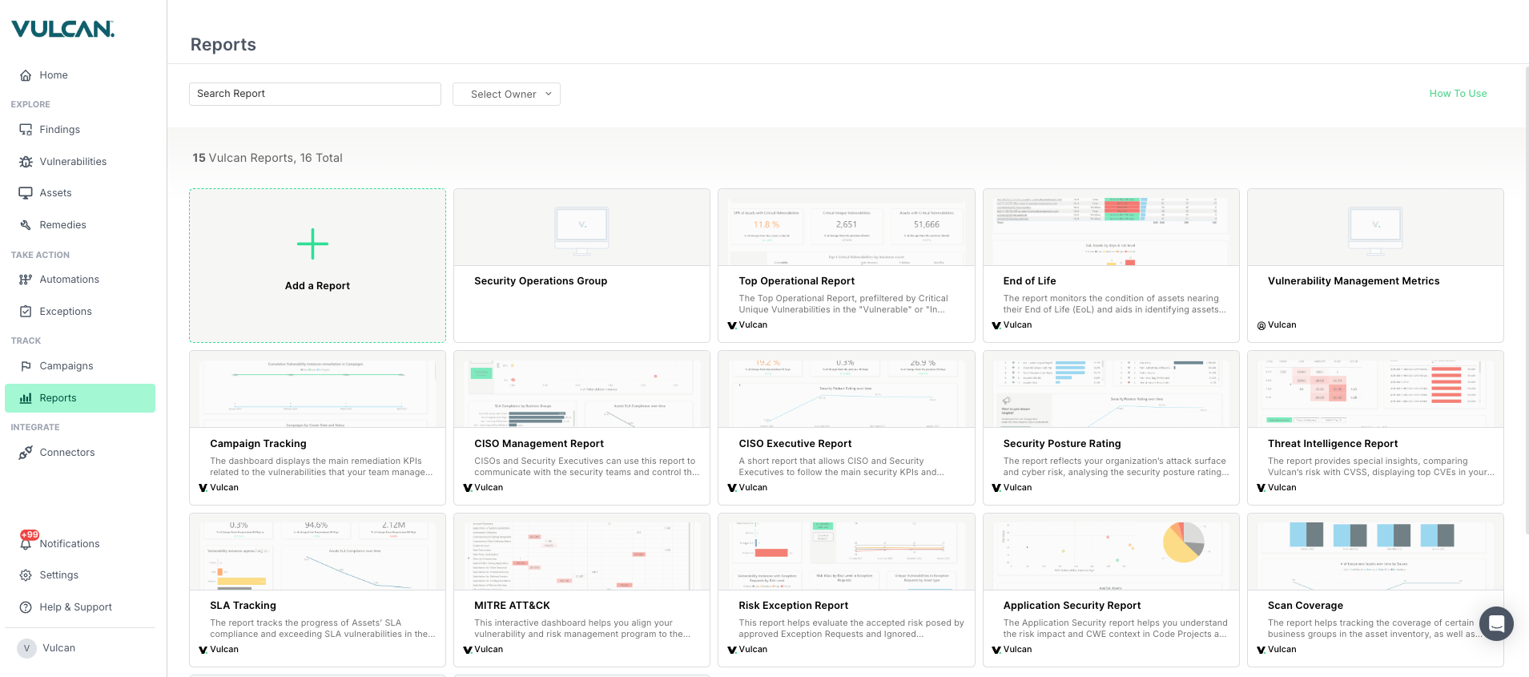
Task: Click the Remedies wrench icon
Action: [26, 225]
